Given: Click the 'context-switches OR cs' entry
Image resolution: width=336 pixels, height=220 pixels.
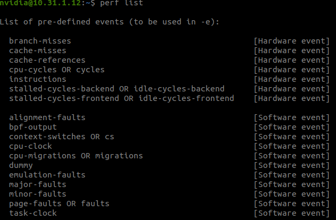Looking at the screenshot, I should tap(61, 137).
